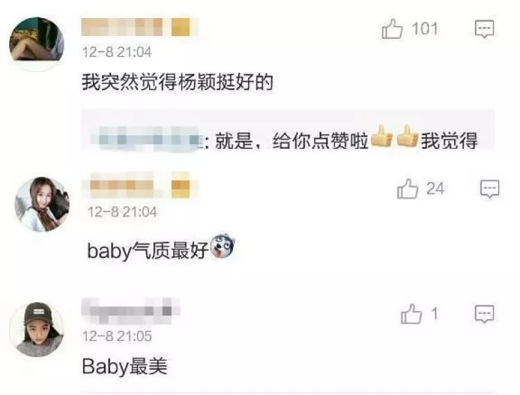
Task: Reply to the 我突然觉得杨颖挺好的 comment
Action: tap(484, 29)
